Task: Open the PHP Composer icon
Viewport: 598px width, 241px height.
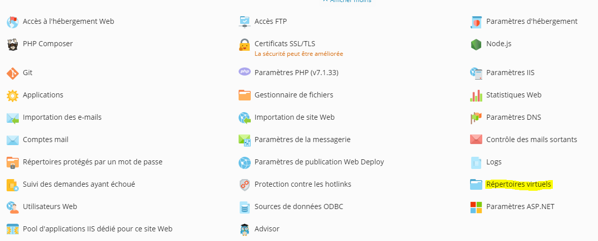Action: tap(13, 44)
